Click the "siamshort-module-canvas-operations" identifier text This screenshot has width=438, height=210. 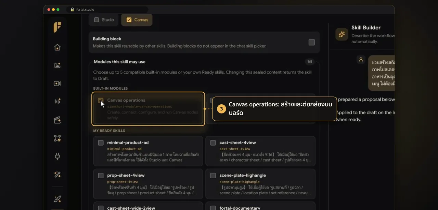coord(140,107)
